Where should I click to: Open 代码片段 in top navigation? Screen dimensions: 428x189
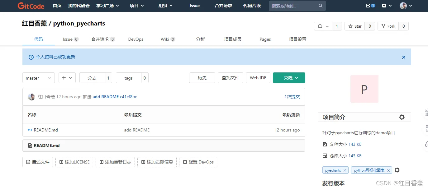(252, 6)
